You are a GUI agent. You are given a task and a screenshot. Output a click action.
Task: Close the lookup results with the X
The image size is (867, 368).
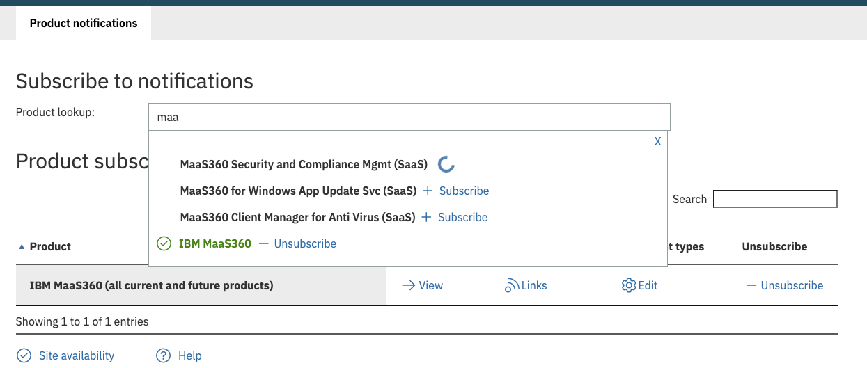pos(657,141)
